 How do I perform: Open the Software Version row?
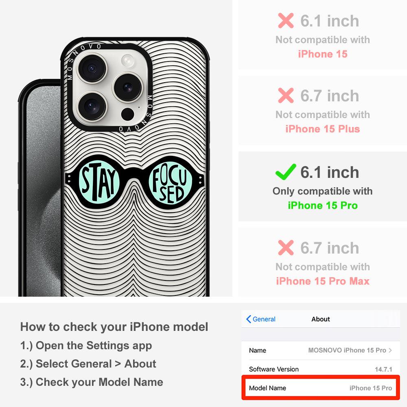pos(321,369)
